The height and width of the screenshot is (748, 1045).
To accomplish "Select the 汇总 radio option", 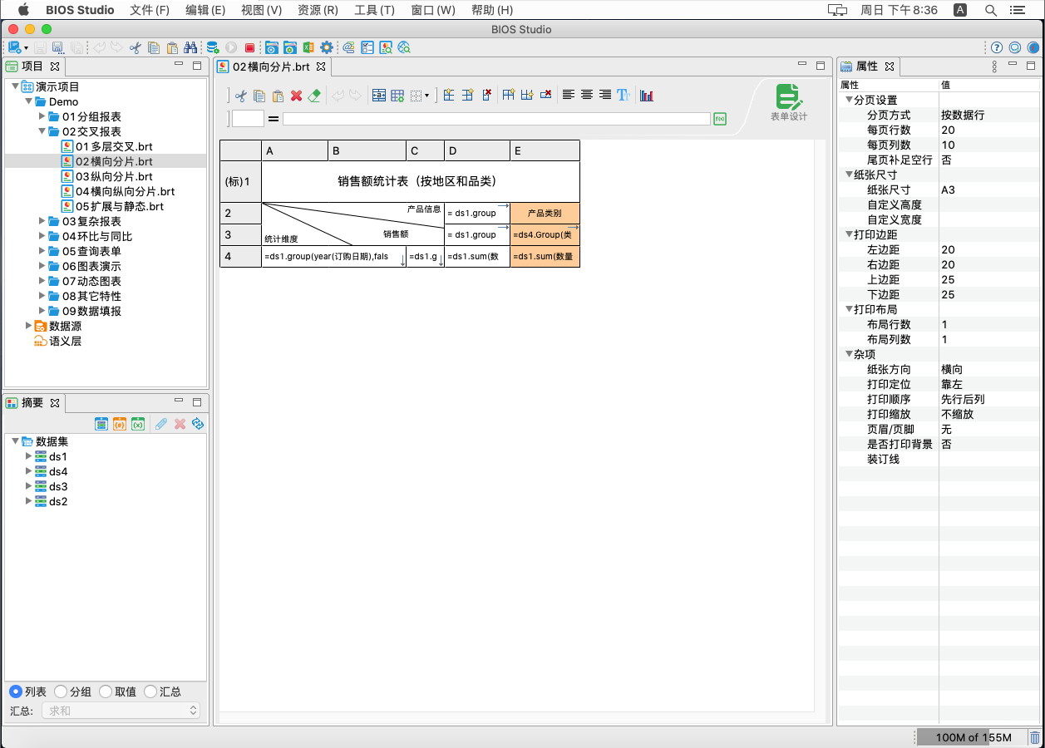I will [x=150, y=691].
